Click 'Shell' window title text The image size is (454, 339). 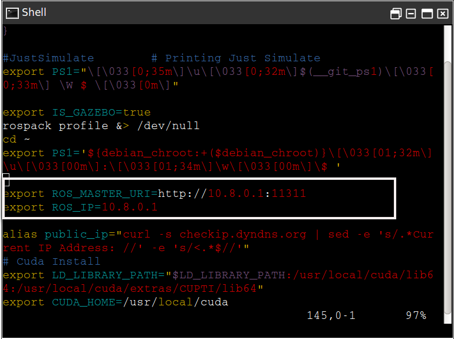[x=34, y=12]
